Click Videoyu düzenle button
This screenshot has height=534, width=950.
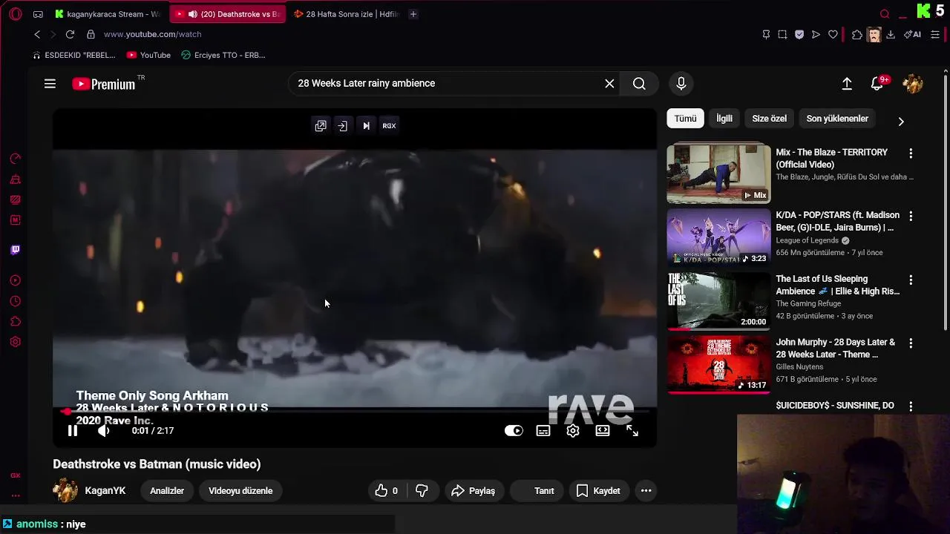(x=240, y=491)
